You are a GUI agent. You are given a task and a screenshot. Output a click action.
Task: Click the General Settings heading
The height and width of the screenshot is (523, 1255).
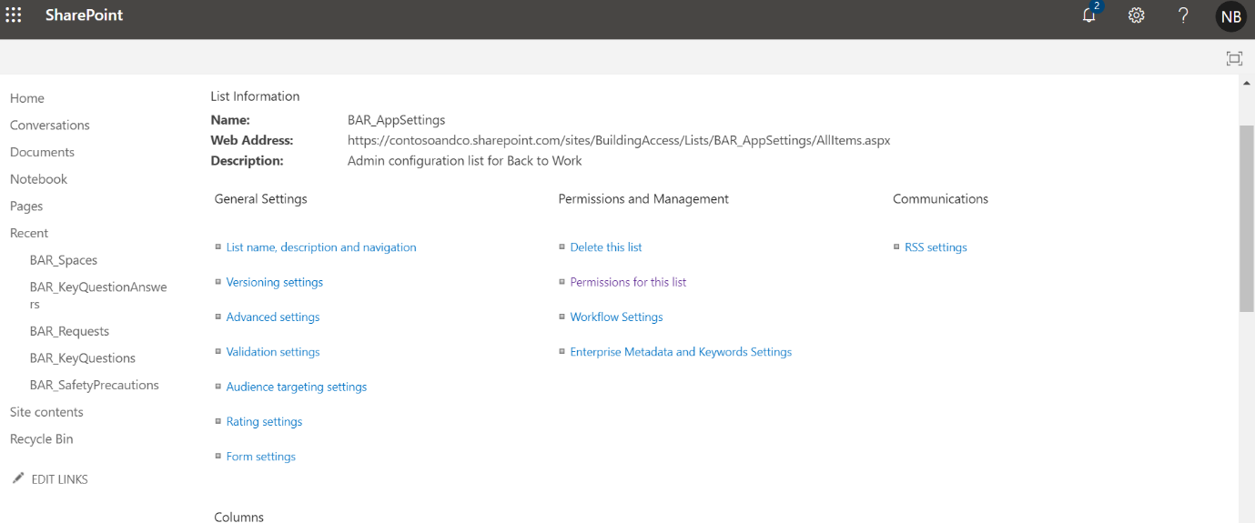261,199
